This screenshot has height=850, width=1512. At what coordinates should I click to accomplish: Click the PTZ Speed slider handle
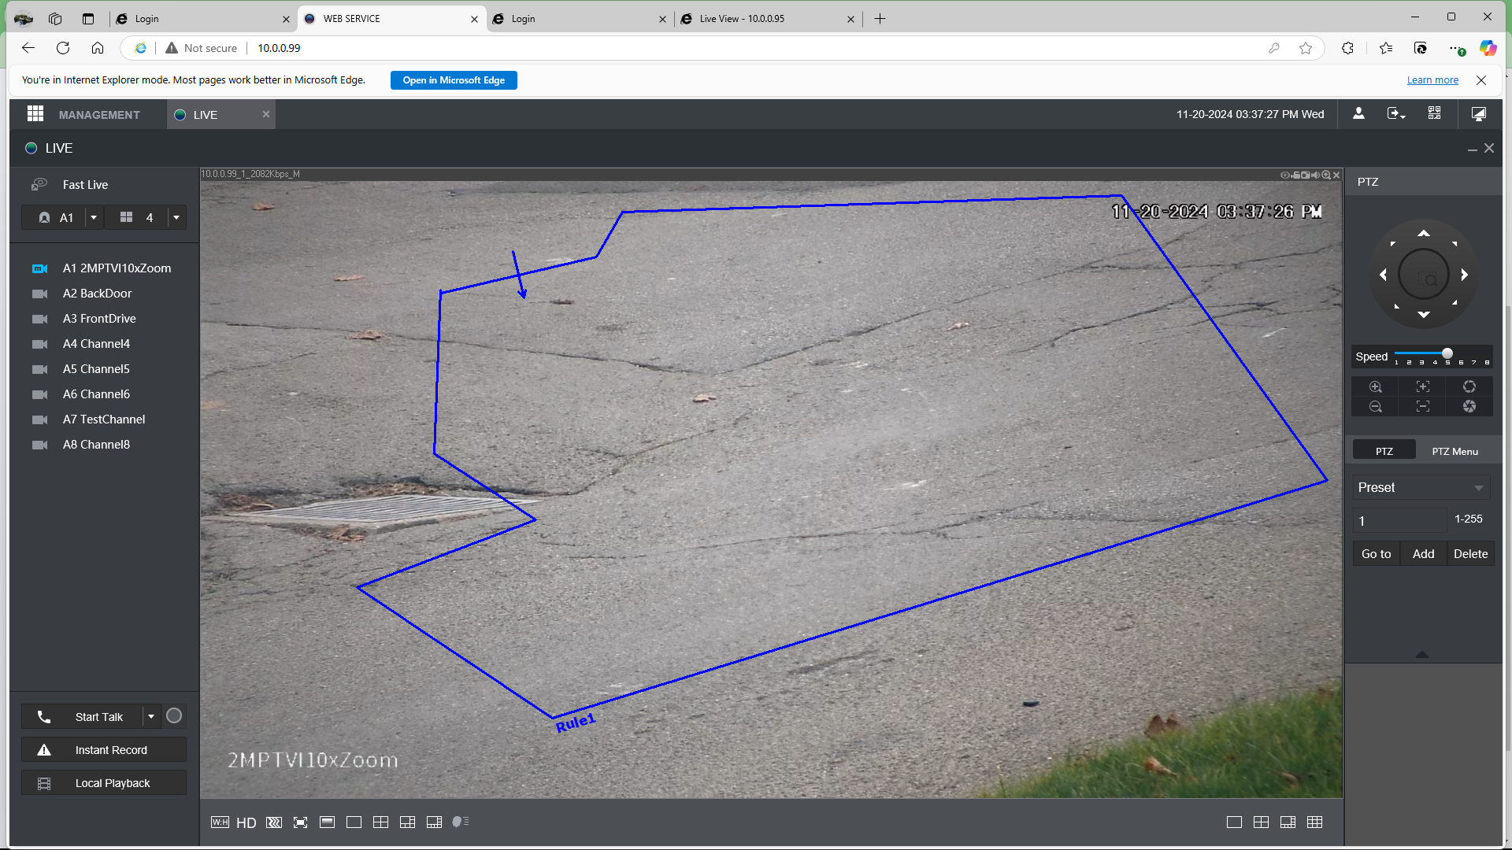pyautogui.click(x=1447, y=353)
